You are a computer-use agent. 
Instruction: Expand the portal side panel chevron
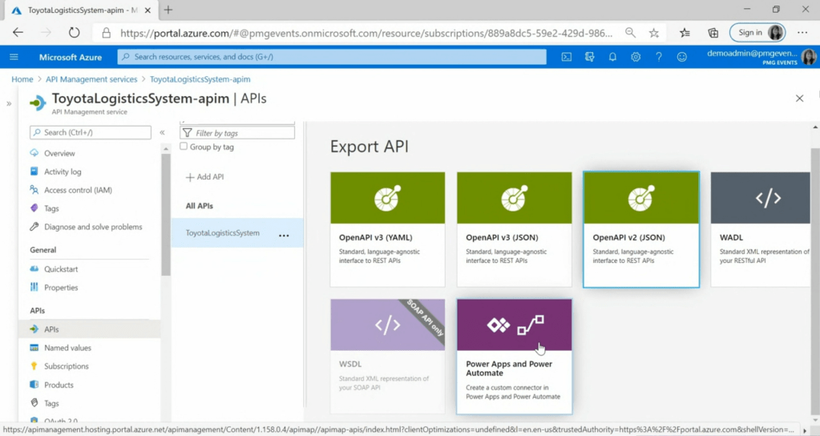tap(9, 103)
